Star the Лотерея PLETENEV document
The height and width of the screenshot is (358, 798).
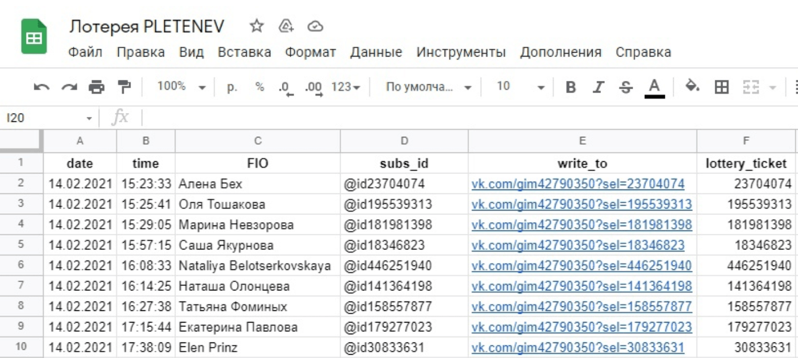(x=256, y=26)
